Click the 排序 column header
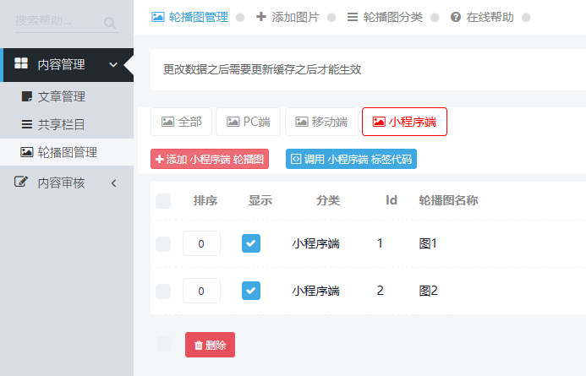Screen dimensions: 586x376 coord(205,200)
